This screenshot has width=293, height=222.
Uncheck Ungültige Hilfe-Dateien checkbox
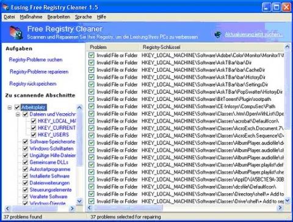pos(25,155)
